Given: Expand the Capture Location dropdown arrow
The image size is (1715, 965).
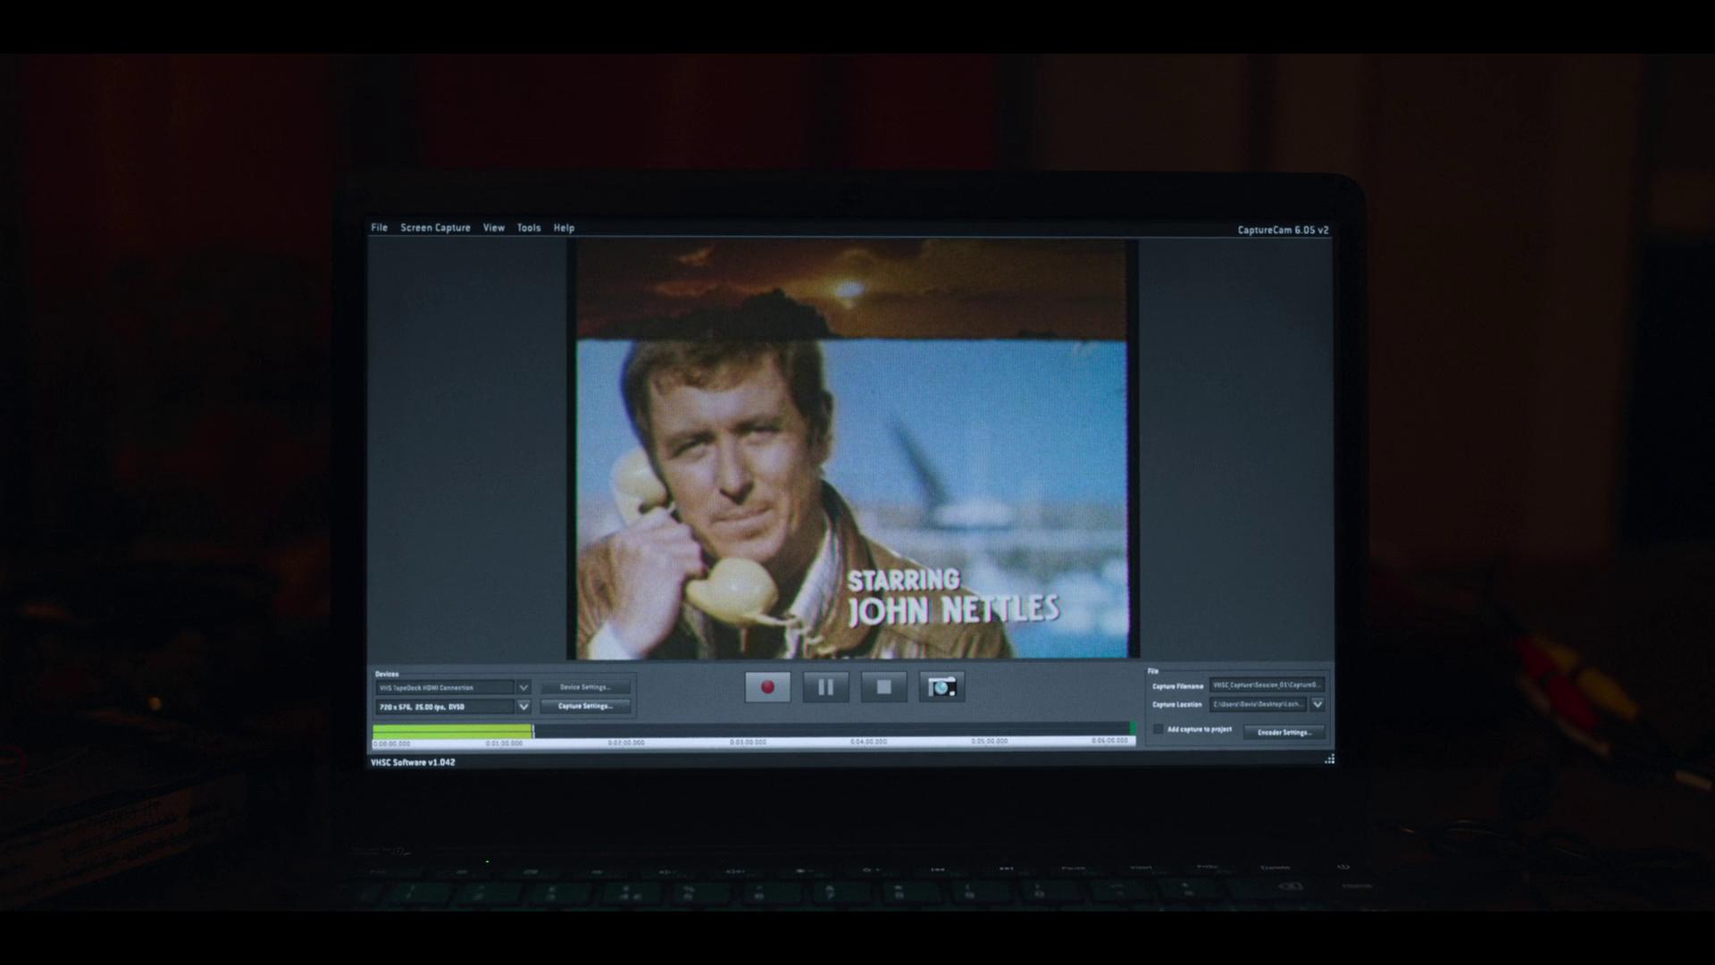Looking at the screenshot, I should (x=1317, y=704).
